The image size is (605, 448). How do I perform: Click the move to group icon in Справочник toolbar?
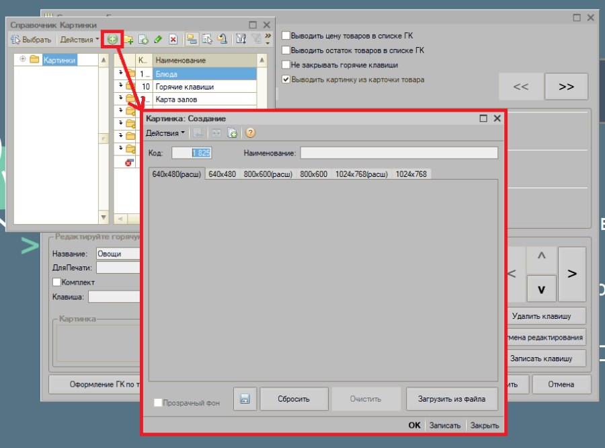207,40
